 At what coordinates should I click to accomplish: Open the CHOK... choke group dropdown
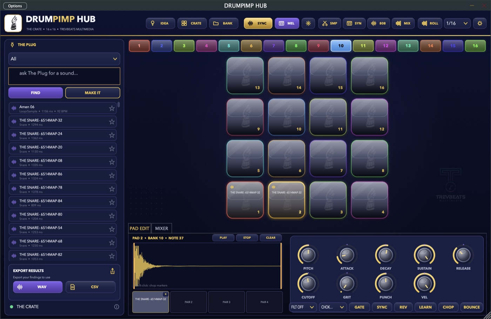[332, 307]
